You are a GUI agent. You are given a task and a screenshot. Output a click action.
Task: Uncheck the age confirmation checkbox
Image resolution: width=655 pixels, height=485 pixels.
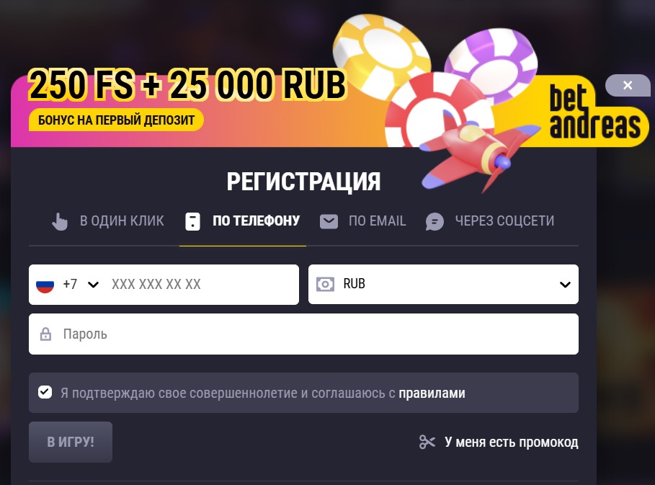45,392
